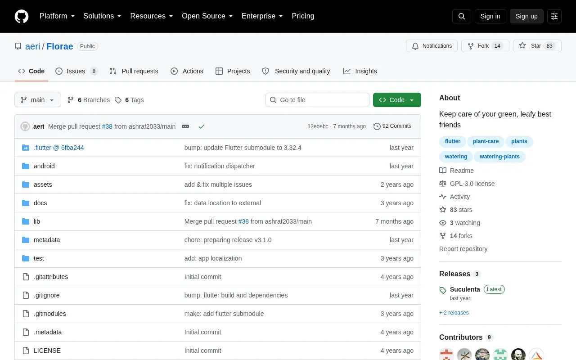Viewport: 576px width, 360px height.
Task: Expand the green Code dropdown
Action: (x=397, y=100)
